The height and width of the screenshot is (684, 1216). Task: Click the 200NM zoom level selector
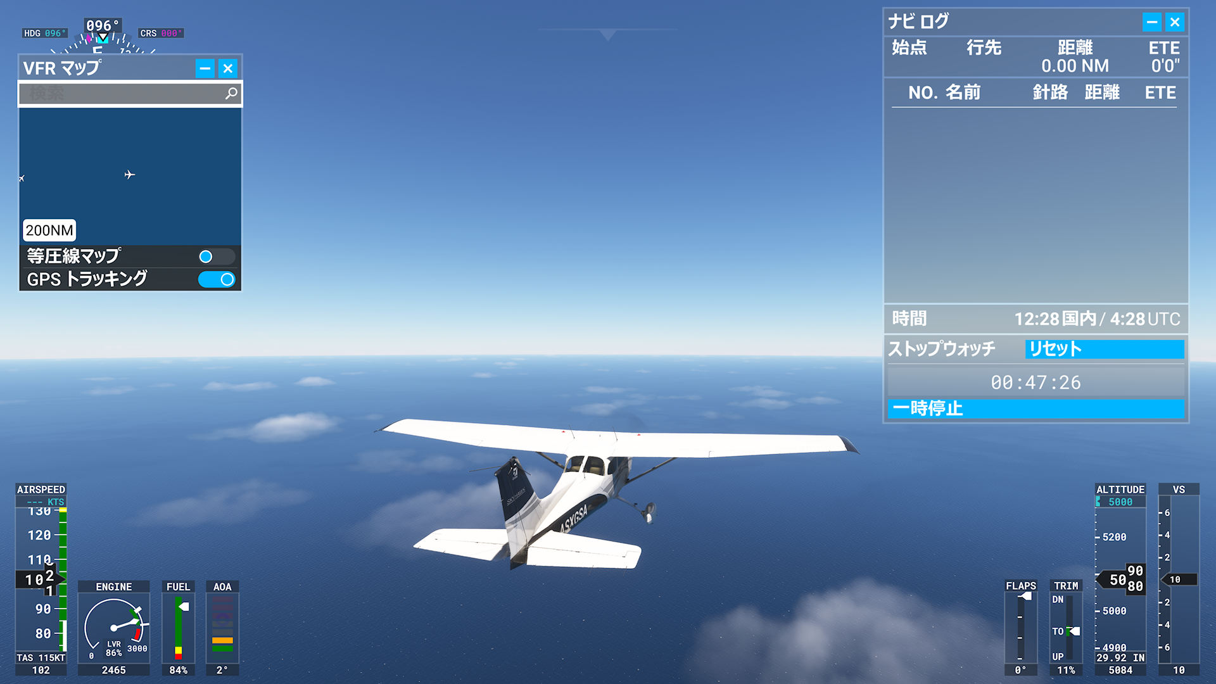point(48,231)
